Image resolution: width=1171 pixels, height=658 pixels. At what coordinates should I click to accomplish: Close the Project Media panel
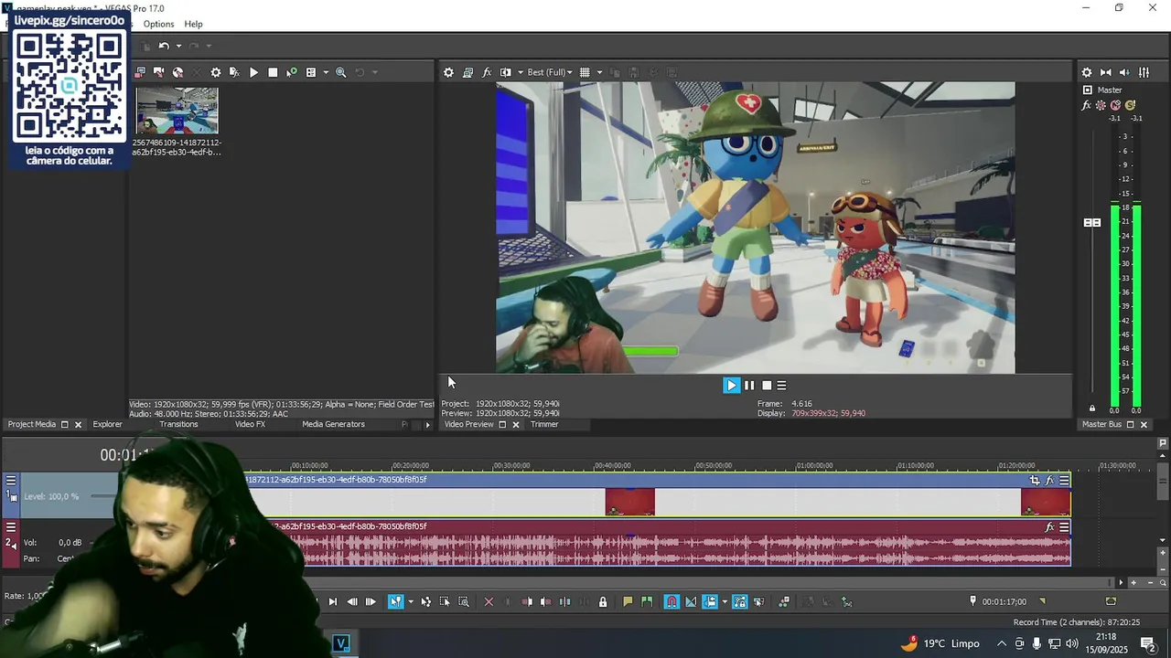click(78, 425)
